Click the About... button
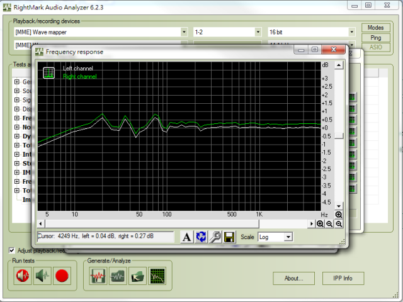 (294, 278)
